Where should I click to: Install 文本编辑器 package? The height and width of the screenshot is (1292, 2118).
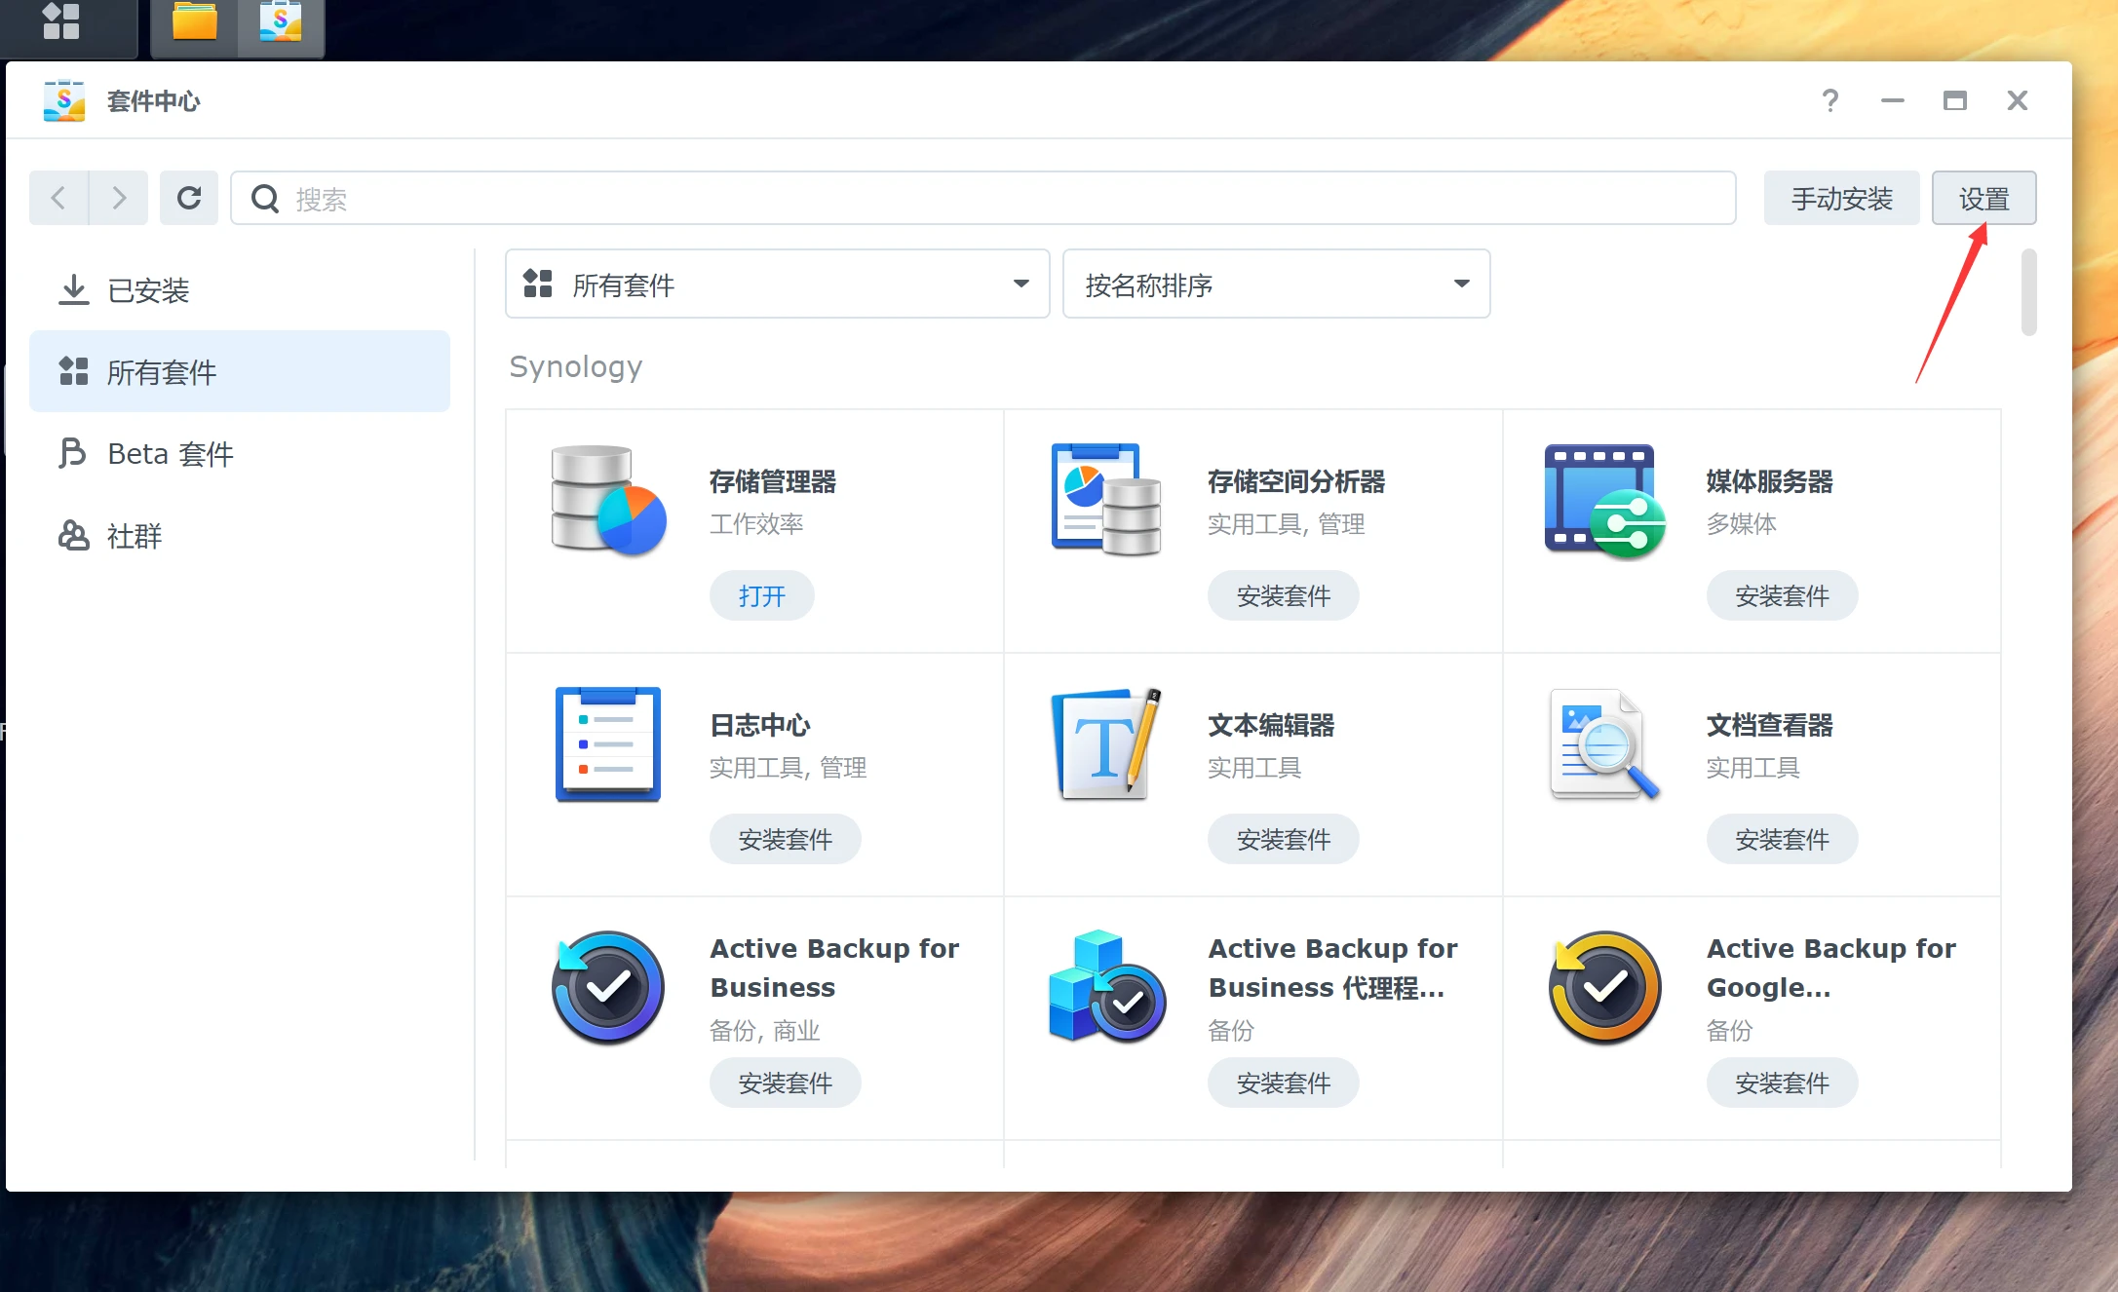[x=1283, y=839]
